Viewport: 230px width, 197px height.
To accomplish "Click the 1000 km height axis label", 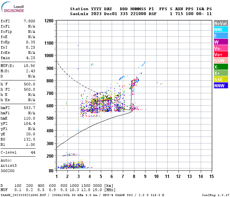I will pyautogui.click(x=49, y=56).
